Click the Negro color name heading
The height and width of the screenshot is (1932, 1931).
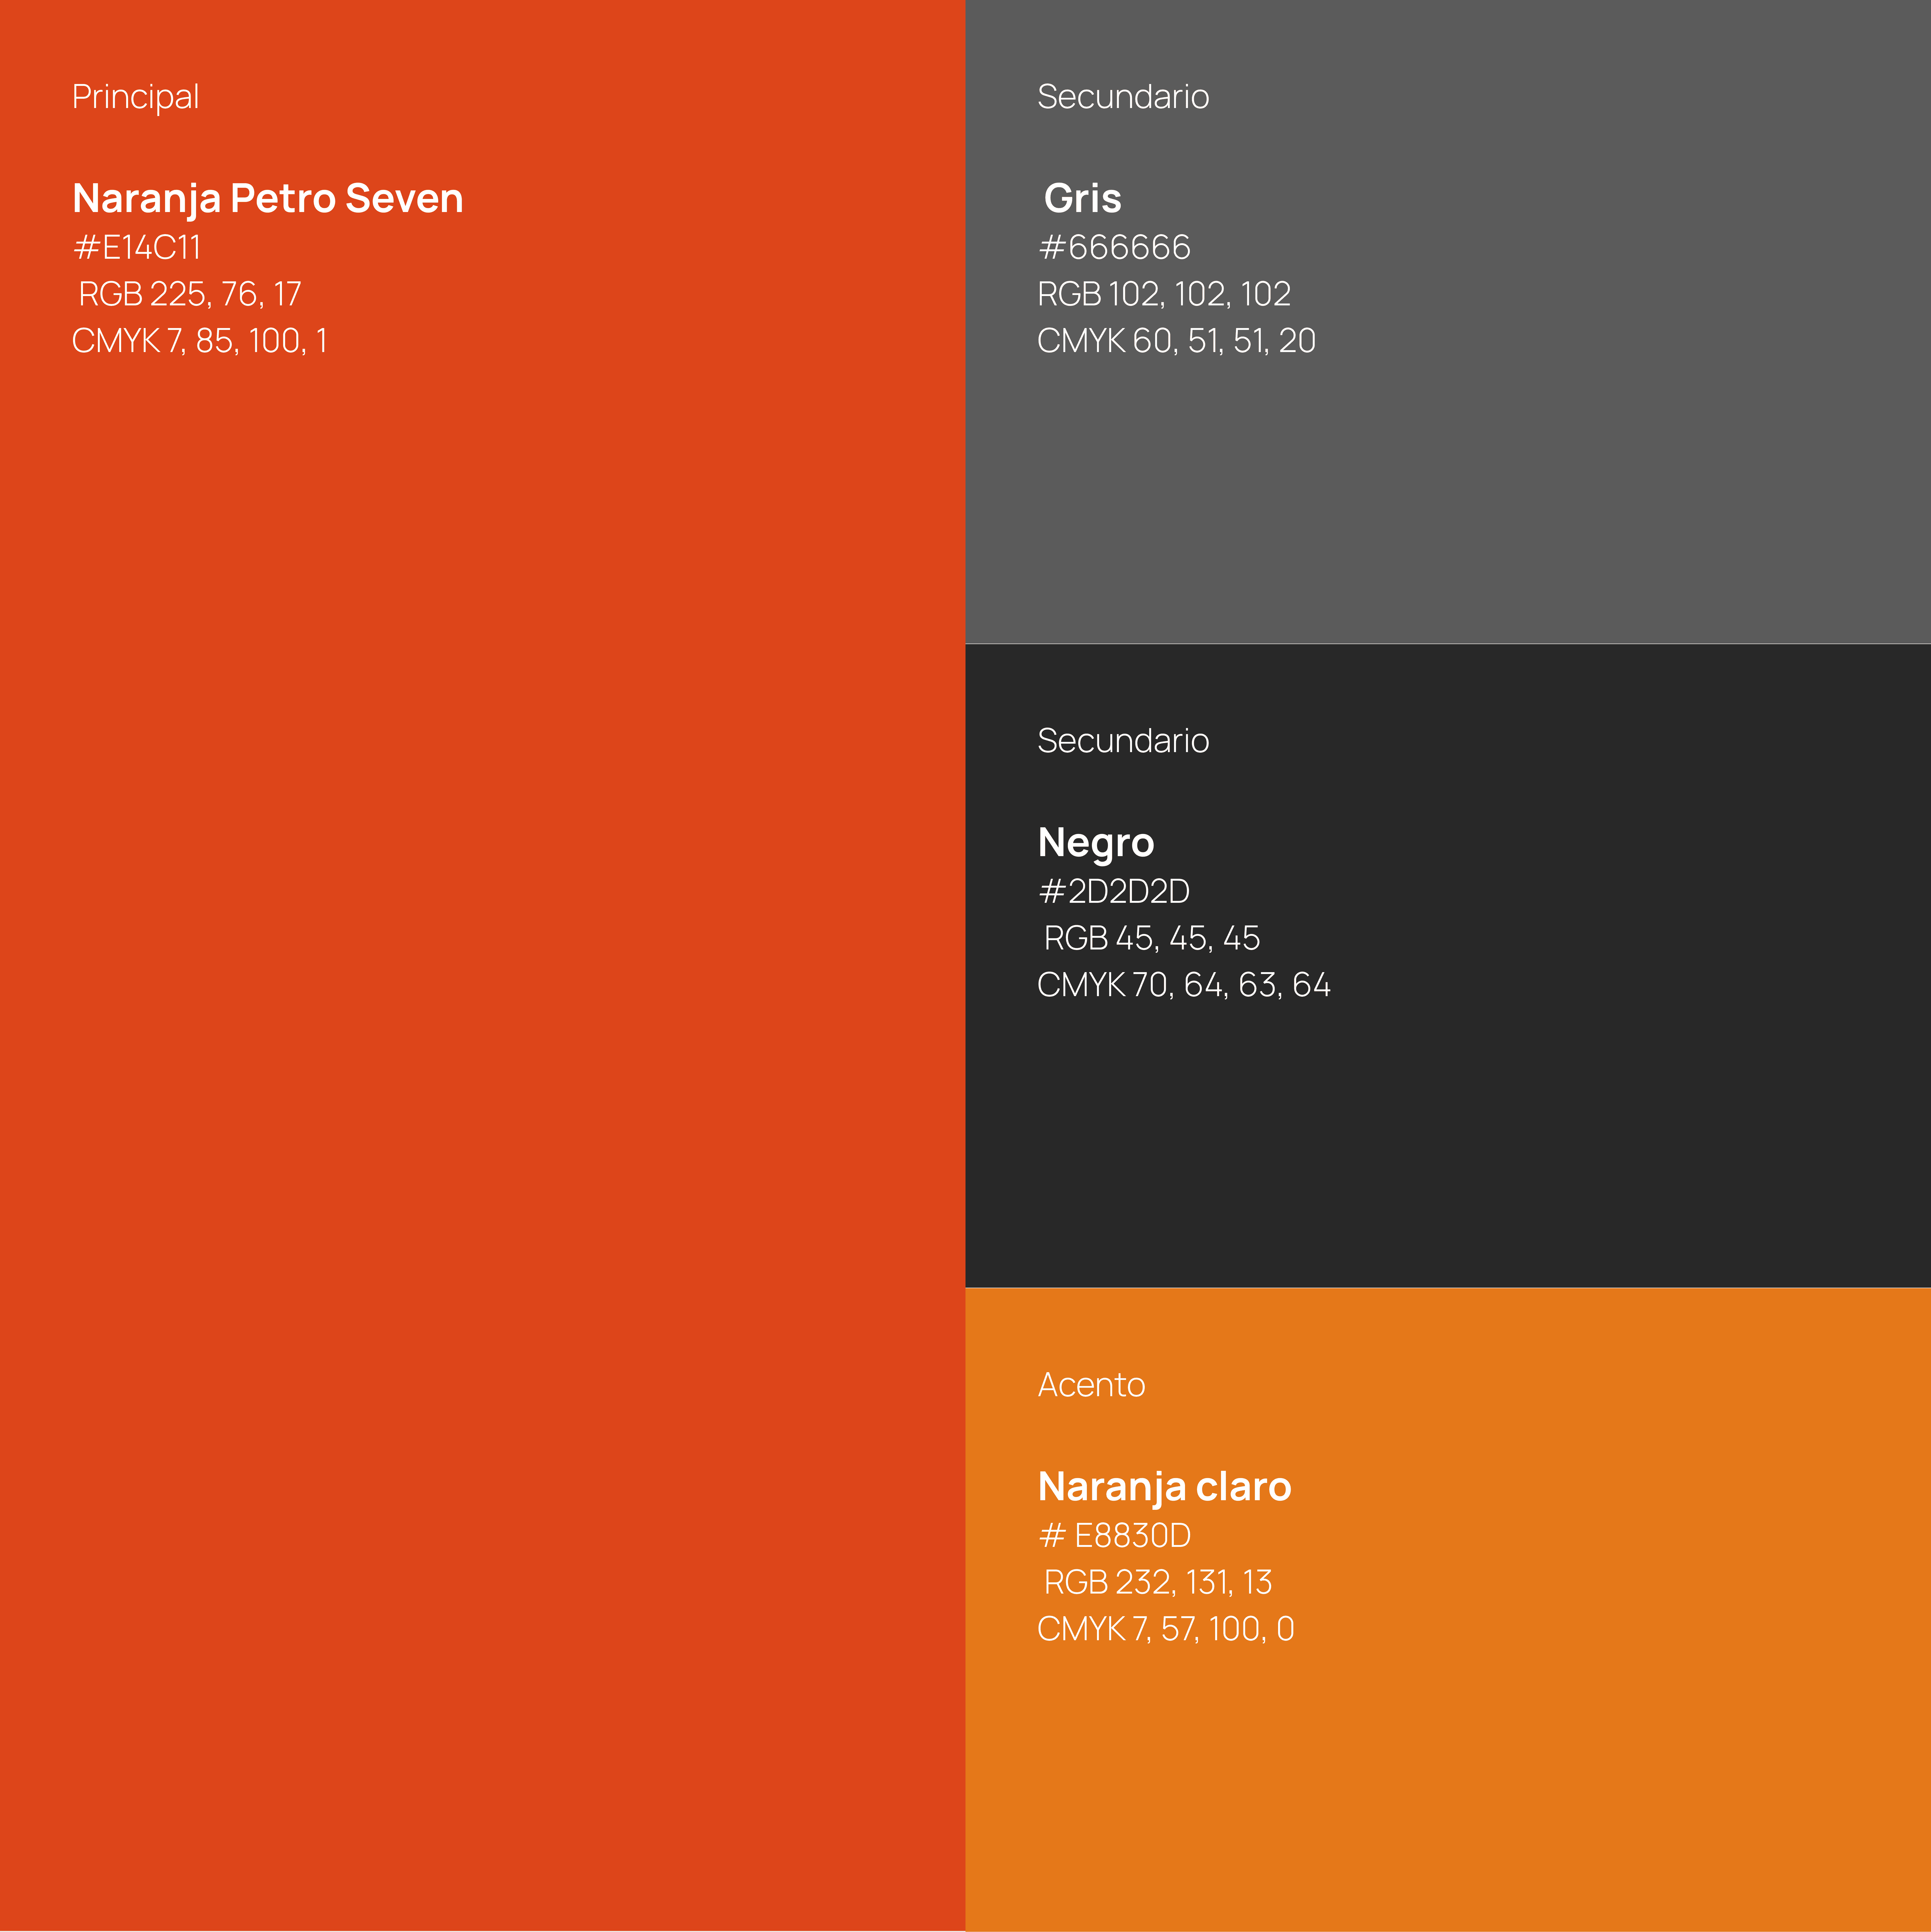pyautogui.click(x=1096, y=842)
